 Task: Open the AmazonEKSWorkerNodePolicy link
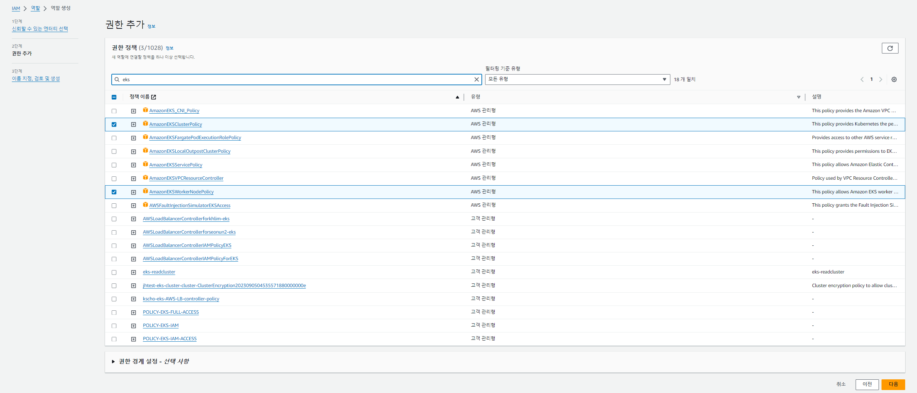pos(182,192)
